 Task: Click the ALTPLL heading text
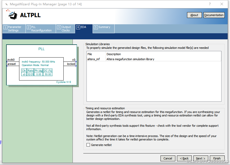click(30, 15)
